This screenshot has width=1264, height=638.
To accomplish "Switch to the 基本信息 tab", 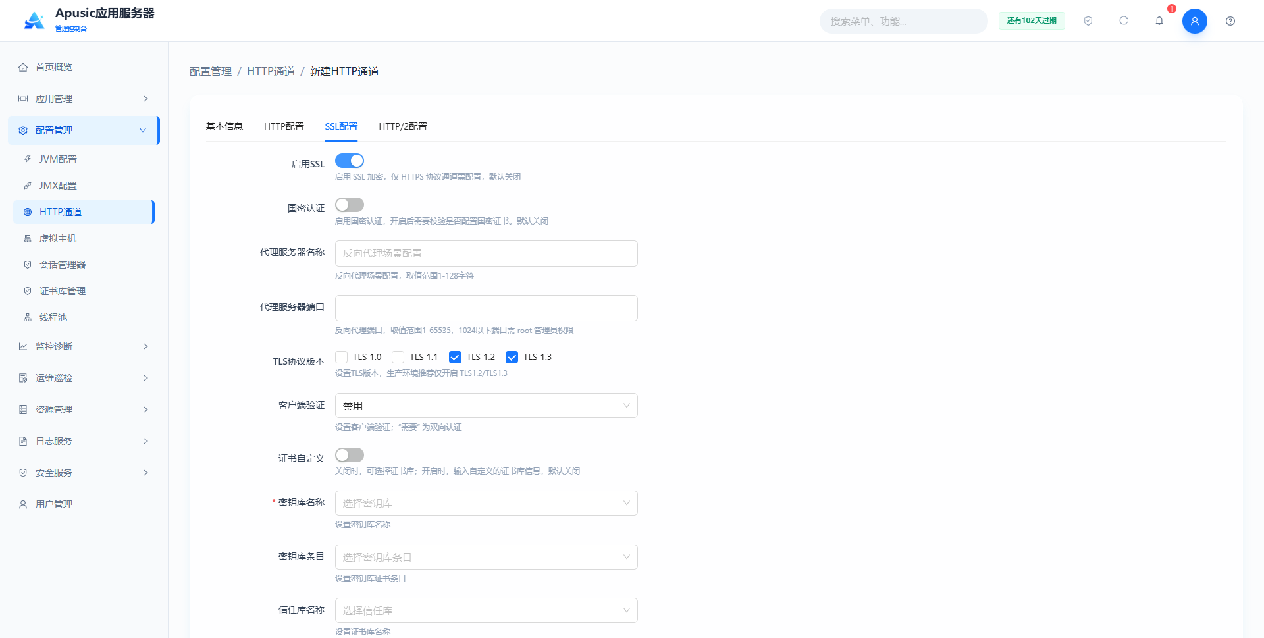I will coord(224,126).
